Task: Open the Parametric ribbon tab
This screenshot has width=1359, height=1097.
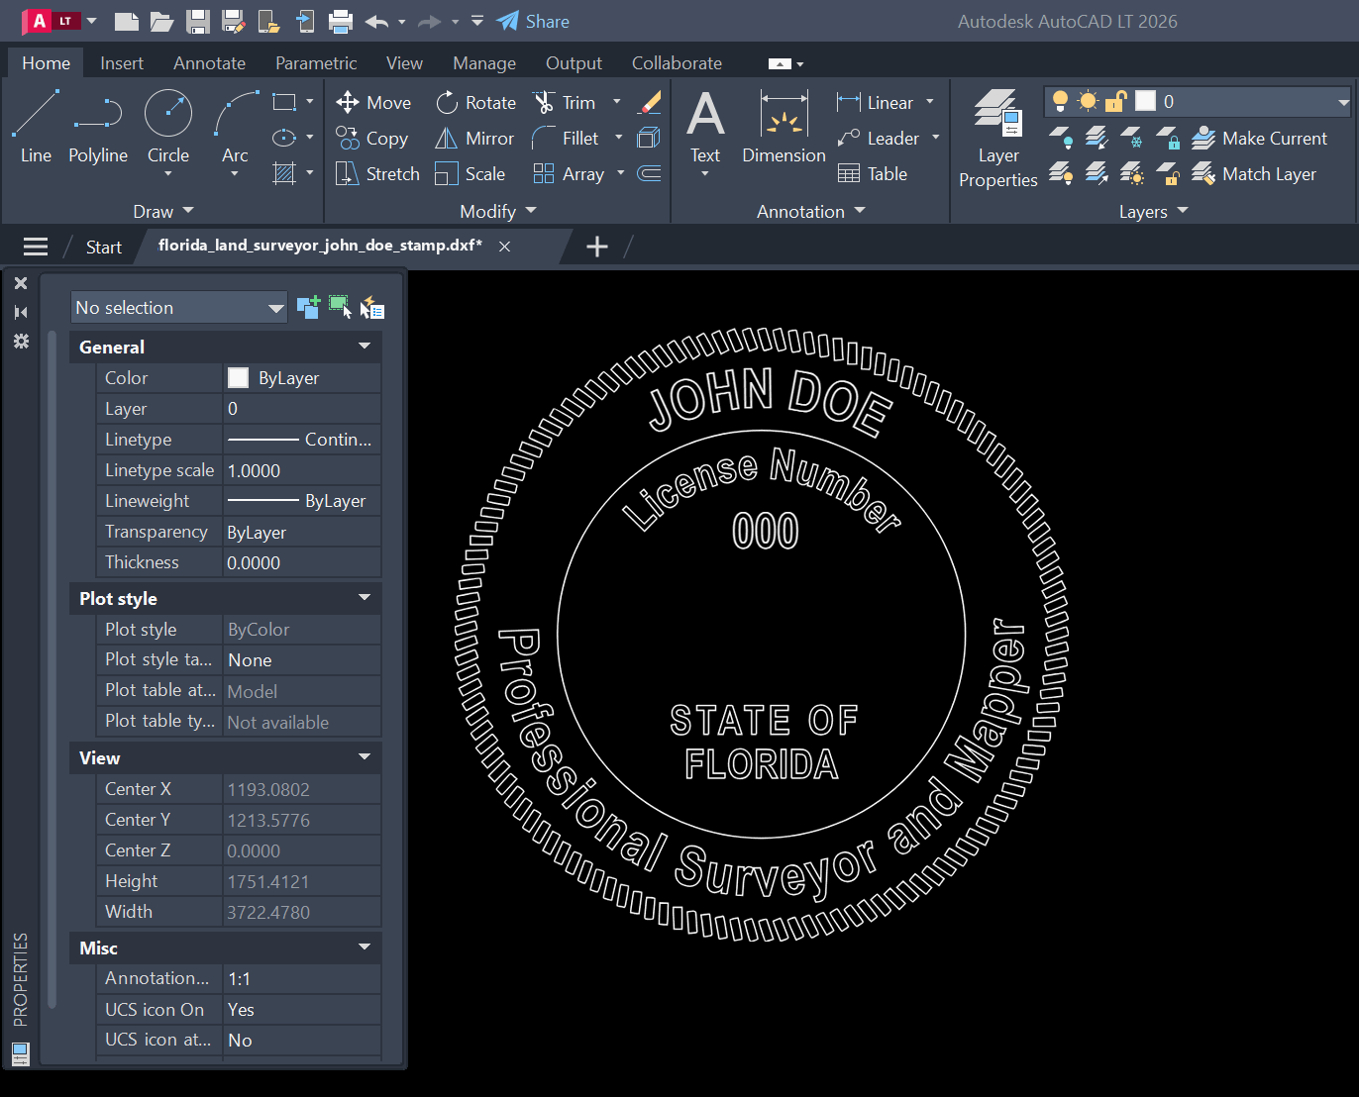Action: point(316,62)
